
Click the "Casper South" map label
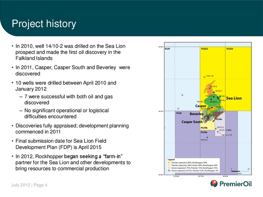point(192,122)
